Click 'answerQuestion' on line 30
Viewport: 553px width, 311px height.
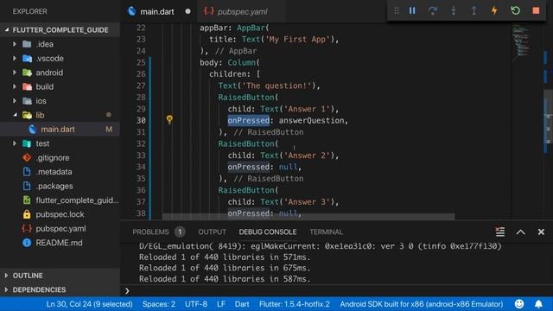(311, 120)
